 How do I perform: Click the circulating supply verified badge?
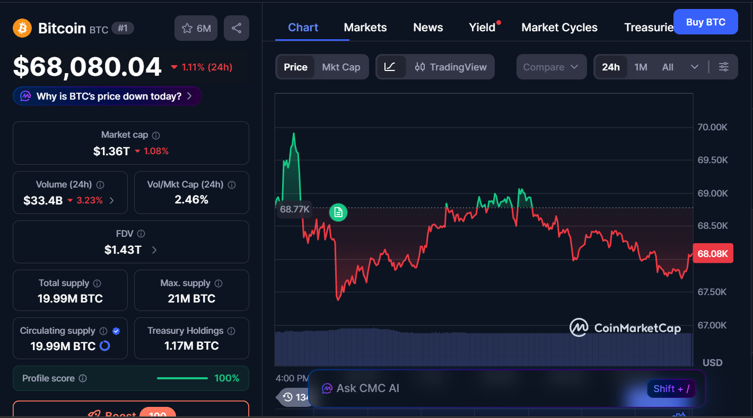click(117, 331)
